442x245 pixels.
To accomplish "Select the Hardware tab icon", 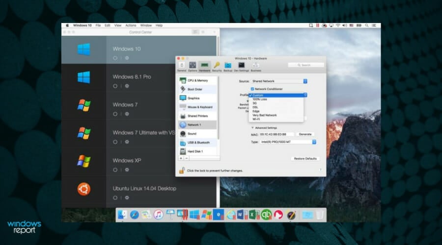I will [205, 67].
